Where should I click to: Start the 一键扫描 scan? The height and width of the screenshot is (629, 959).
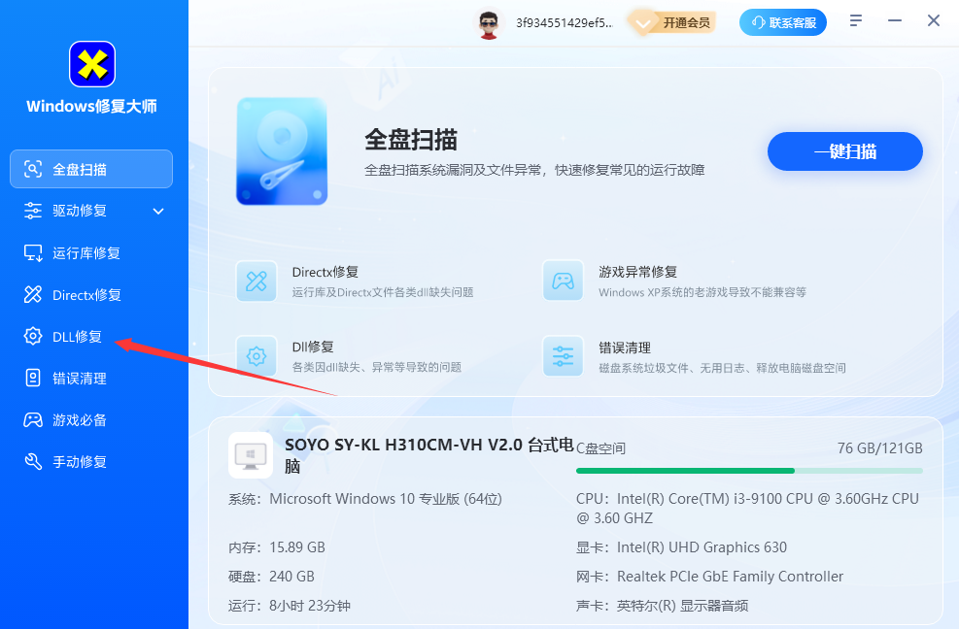click(x=845, y=151)
